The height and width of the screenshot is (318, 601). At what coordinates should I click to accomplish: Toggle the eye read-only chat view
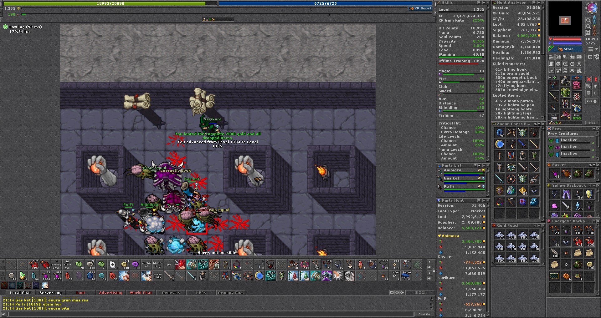pyautogui.click(x=420, y=292)
